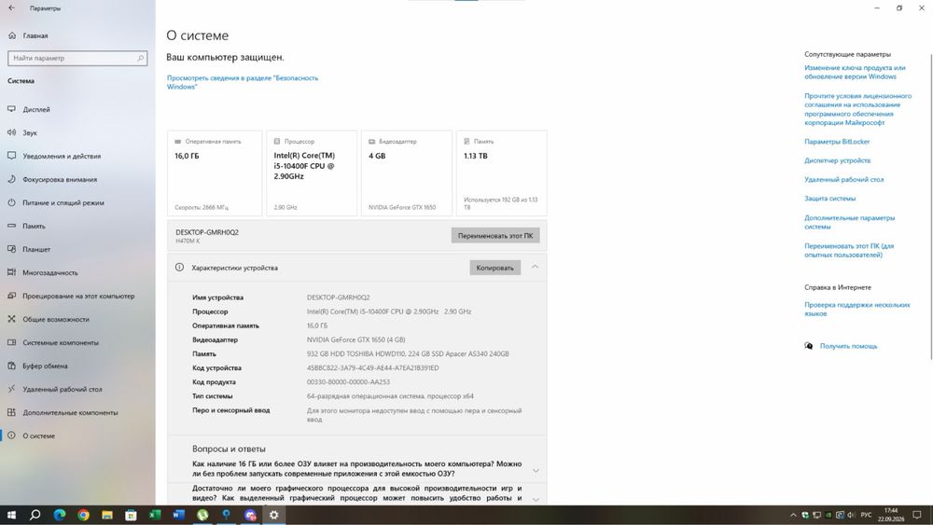Open Диспетчер устройств link
This screenshot has width=933, height=525.
(837, 160)
